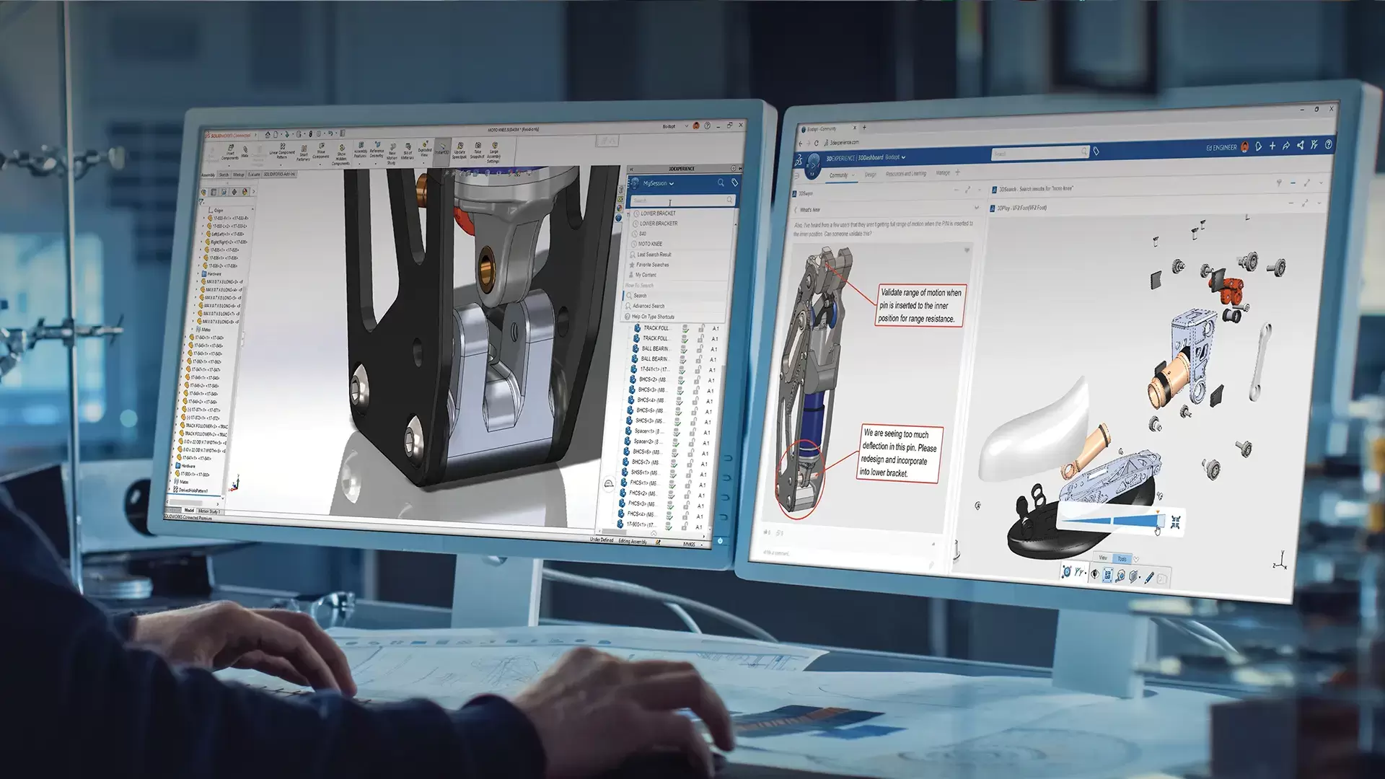Screen dimensions: 1385x779
Task: Click the tag icon in the MySession header
Action: click(735, 182)
